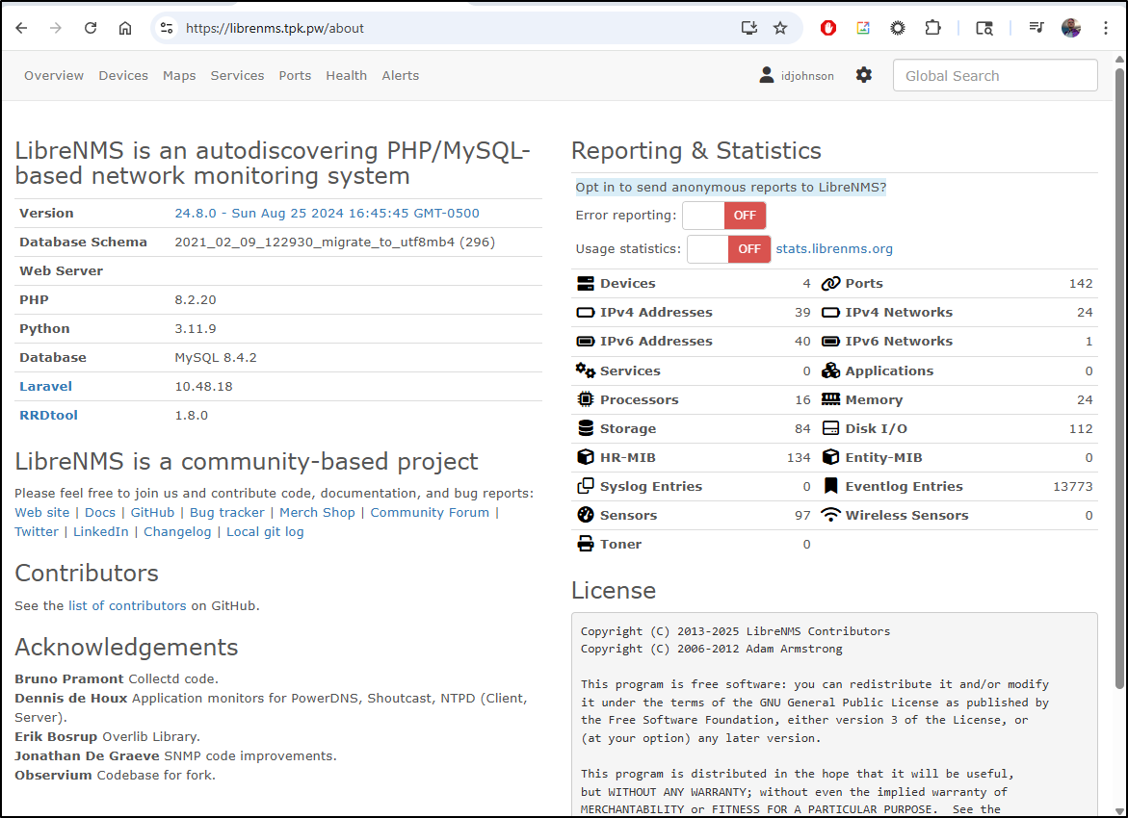Focus the Global Search field
Image resolution: width=1128 pixels, height=818 pixels.
point(995,75)
